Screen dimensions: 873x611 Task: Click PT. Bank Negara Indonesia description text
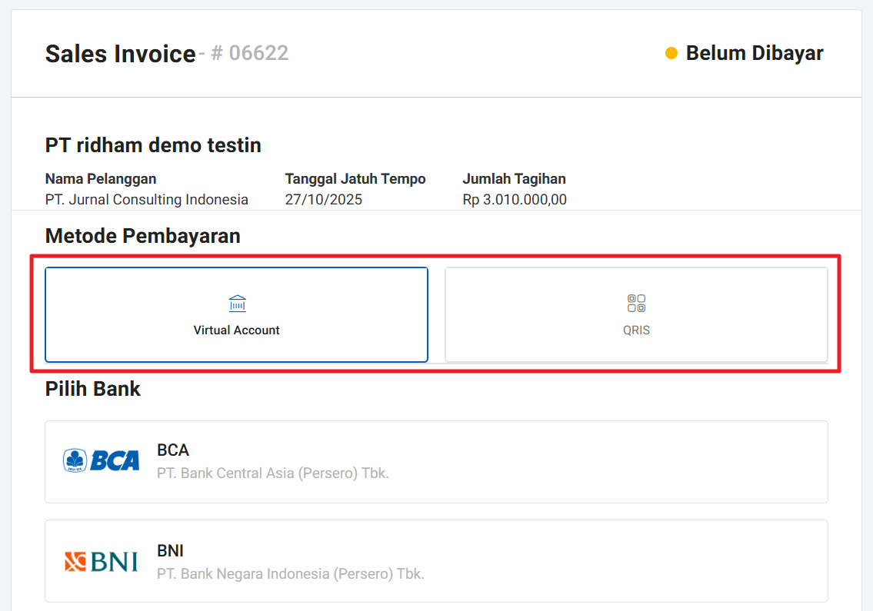click(291, 574)
